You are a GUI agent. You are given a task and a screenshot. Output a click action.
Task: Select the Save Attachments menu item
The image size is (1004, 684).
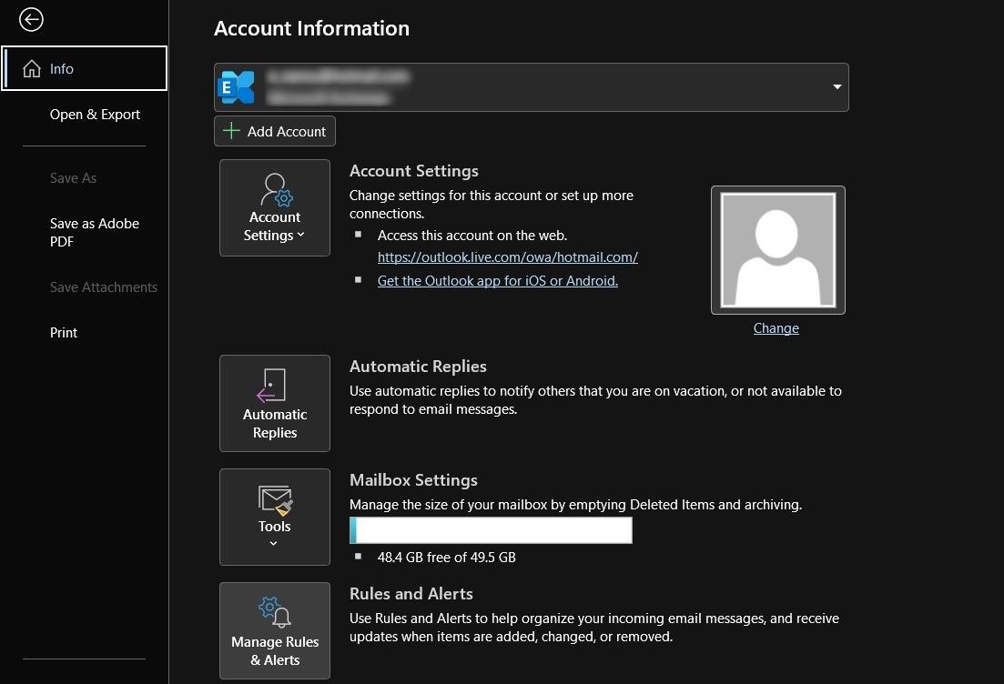tap(104, 287)
